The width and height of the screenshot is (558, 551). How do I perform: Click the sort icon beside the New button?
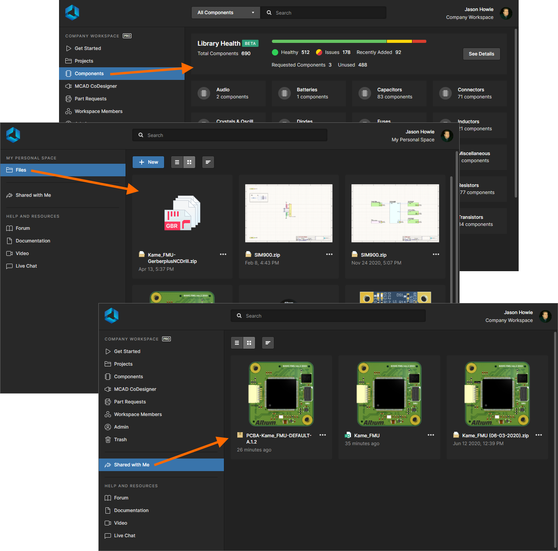coord(208,162)
